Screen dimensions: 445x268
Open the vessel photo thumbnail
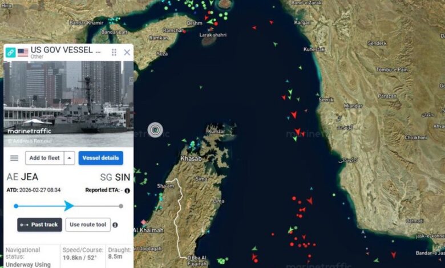point(68,98)
